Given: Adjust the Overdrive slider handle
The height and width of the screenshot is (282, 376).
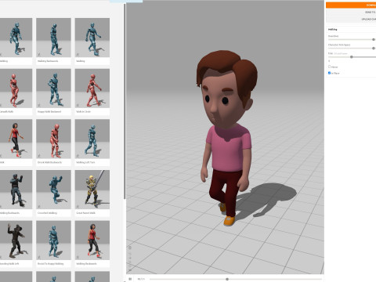Looking at the screenshot, I should (374, 39).
